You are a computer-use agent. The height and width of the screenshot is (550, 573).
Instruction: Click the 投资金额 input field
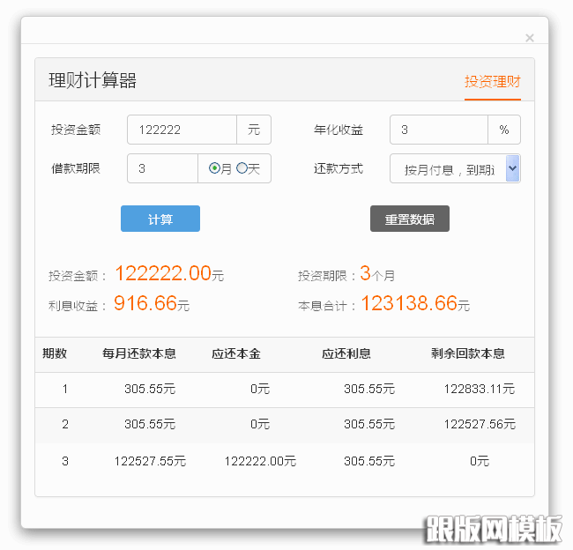pyautogui.click(x=182, y=130)
